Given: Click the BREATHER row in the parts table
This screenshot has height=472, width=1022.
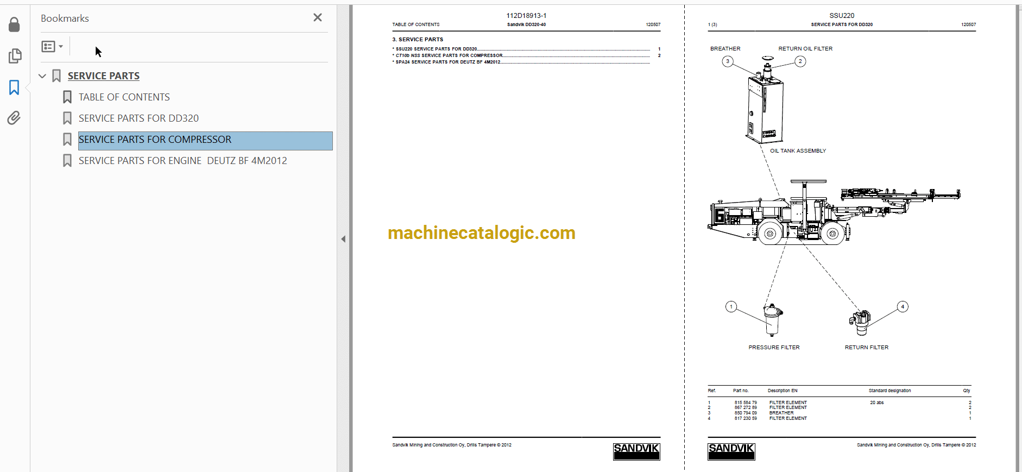Looking at the screenshot, I should [840, 413].
